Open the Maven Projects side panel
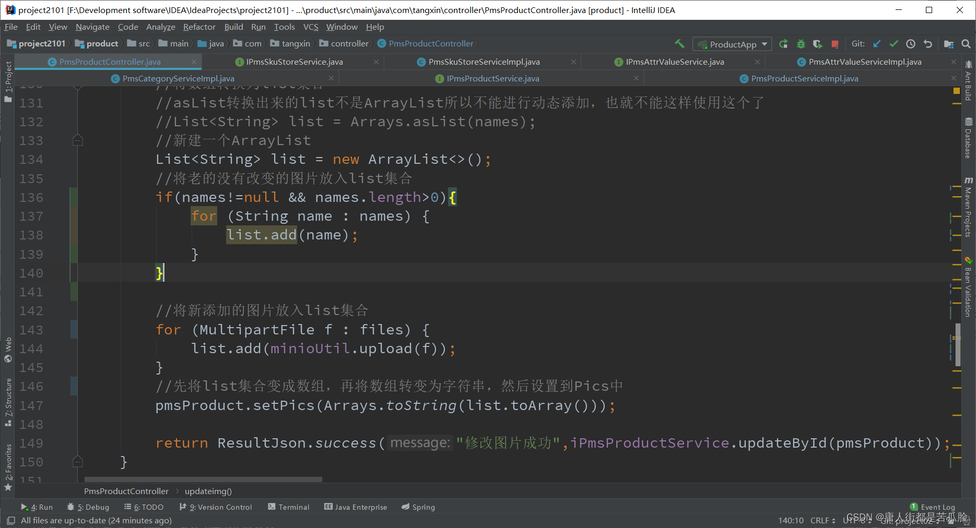 [969, 207]
